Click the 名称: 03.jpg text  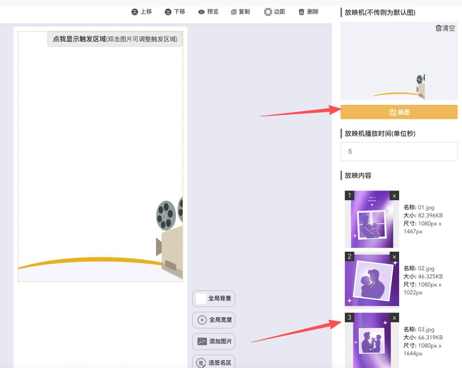[419, 329]
